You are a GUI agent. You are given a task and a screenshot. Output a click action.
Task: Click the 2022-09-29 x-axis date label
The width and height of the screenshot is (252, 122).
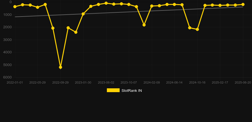click(x=60, y=83)
